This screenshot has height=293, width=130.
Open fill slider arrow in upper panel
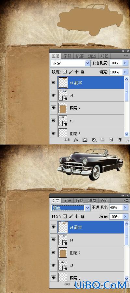click(x=125, y=72)
